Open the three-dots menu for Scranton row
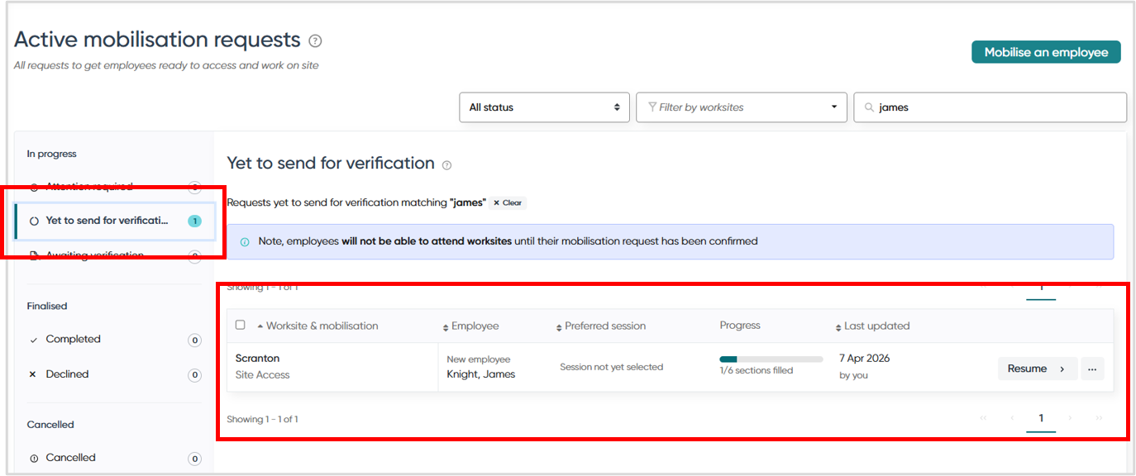The height and width of the screenshot is (476, 1136). [x=1092, y=369]
